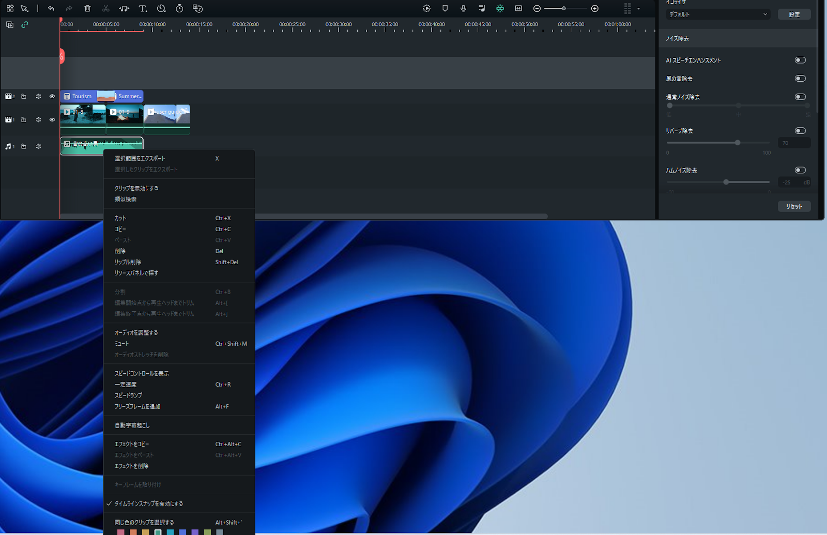The width and height of the screenshot is (827, 535).
Task: Mute audio track 1 speaker icon
Action: (38, 146)
